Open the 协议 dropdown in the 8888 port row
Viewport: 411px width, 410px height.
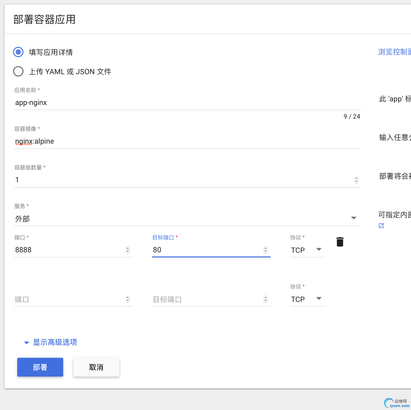tap(308, 250)
